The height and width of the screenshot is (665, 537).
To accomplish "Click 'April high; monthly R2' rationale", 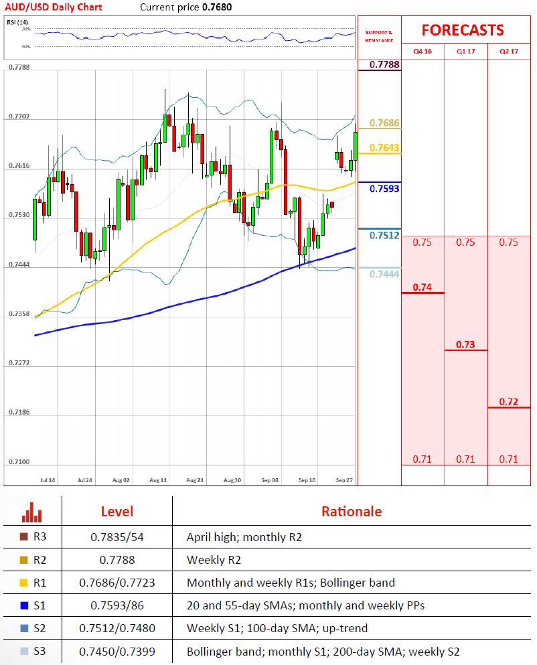I will pyautogui.click(x=244, y=537).
